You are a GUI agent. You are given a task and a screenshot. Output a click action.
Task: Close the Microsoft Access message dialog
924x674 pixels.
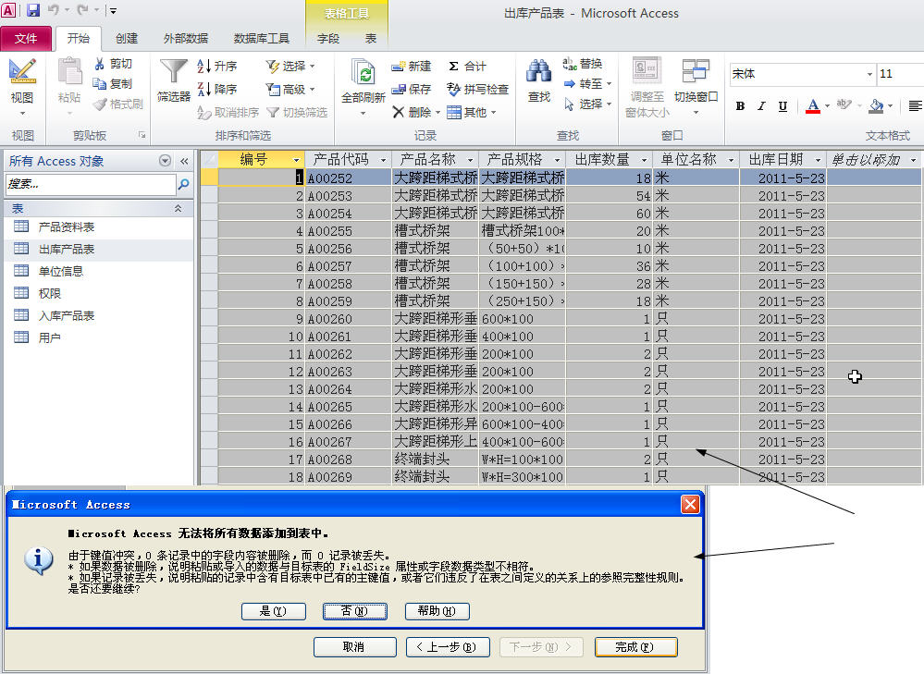(690, 504)
